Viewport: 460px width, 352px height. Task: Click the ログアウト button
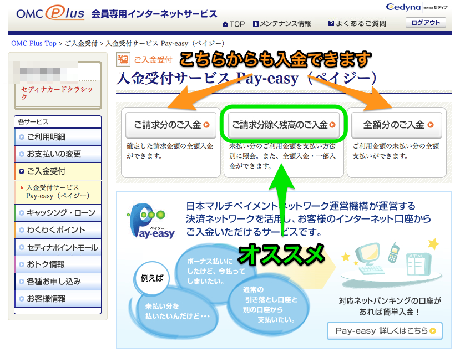[426, 23]
